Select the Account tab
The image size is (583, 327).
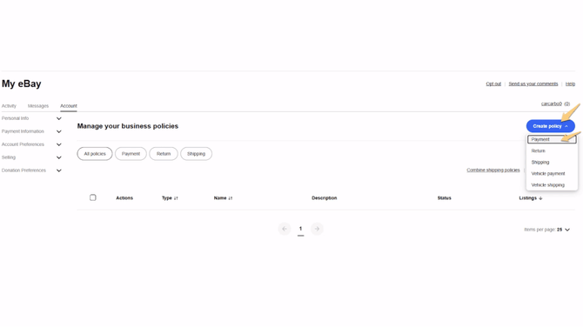[x=69, y=106]
